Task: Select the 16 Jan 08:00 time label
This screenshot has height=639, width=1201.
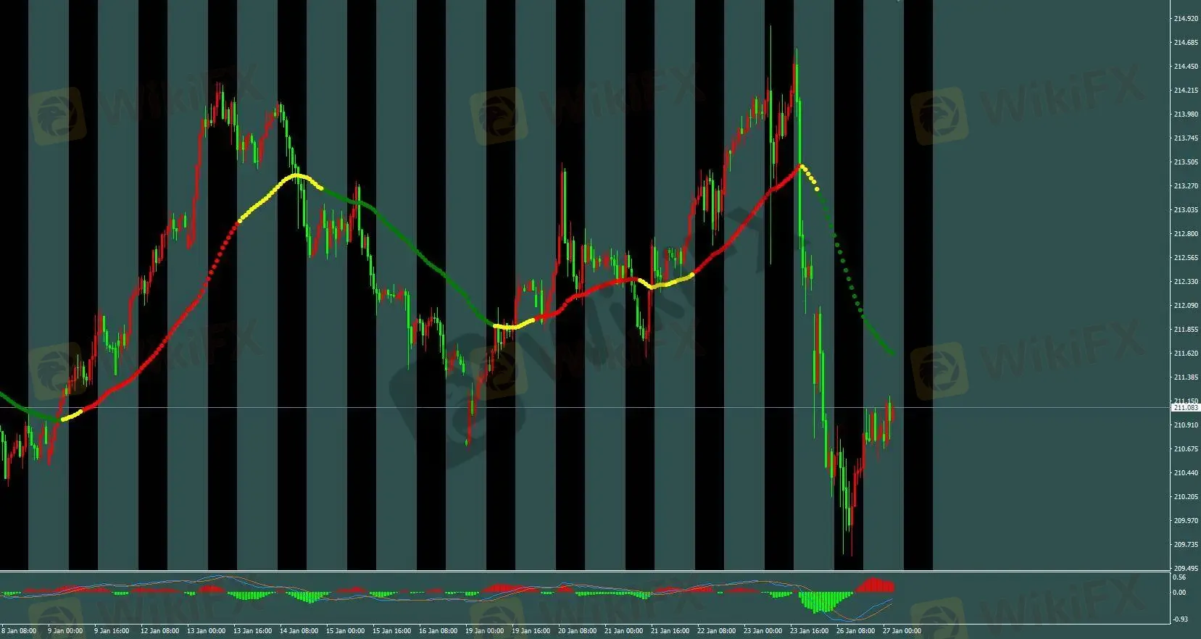Action: 438,631
